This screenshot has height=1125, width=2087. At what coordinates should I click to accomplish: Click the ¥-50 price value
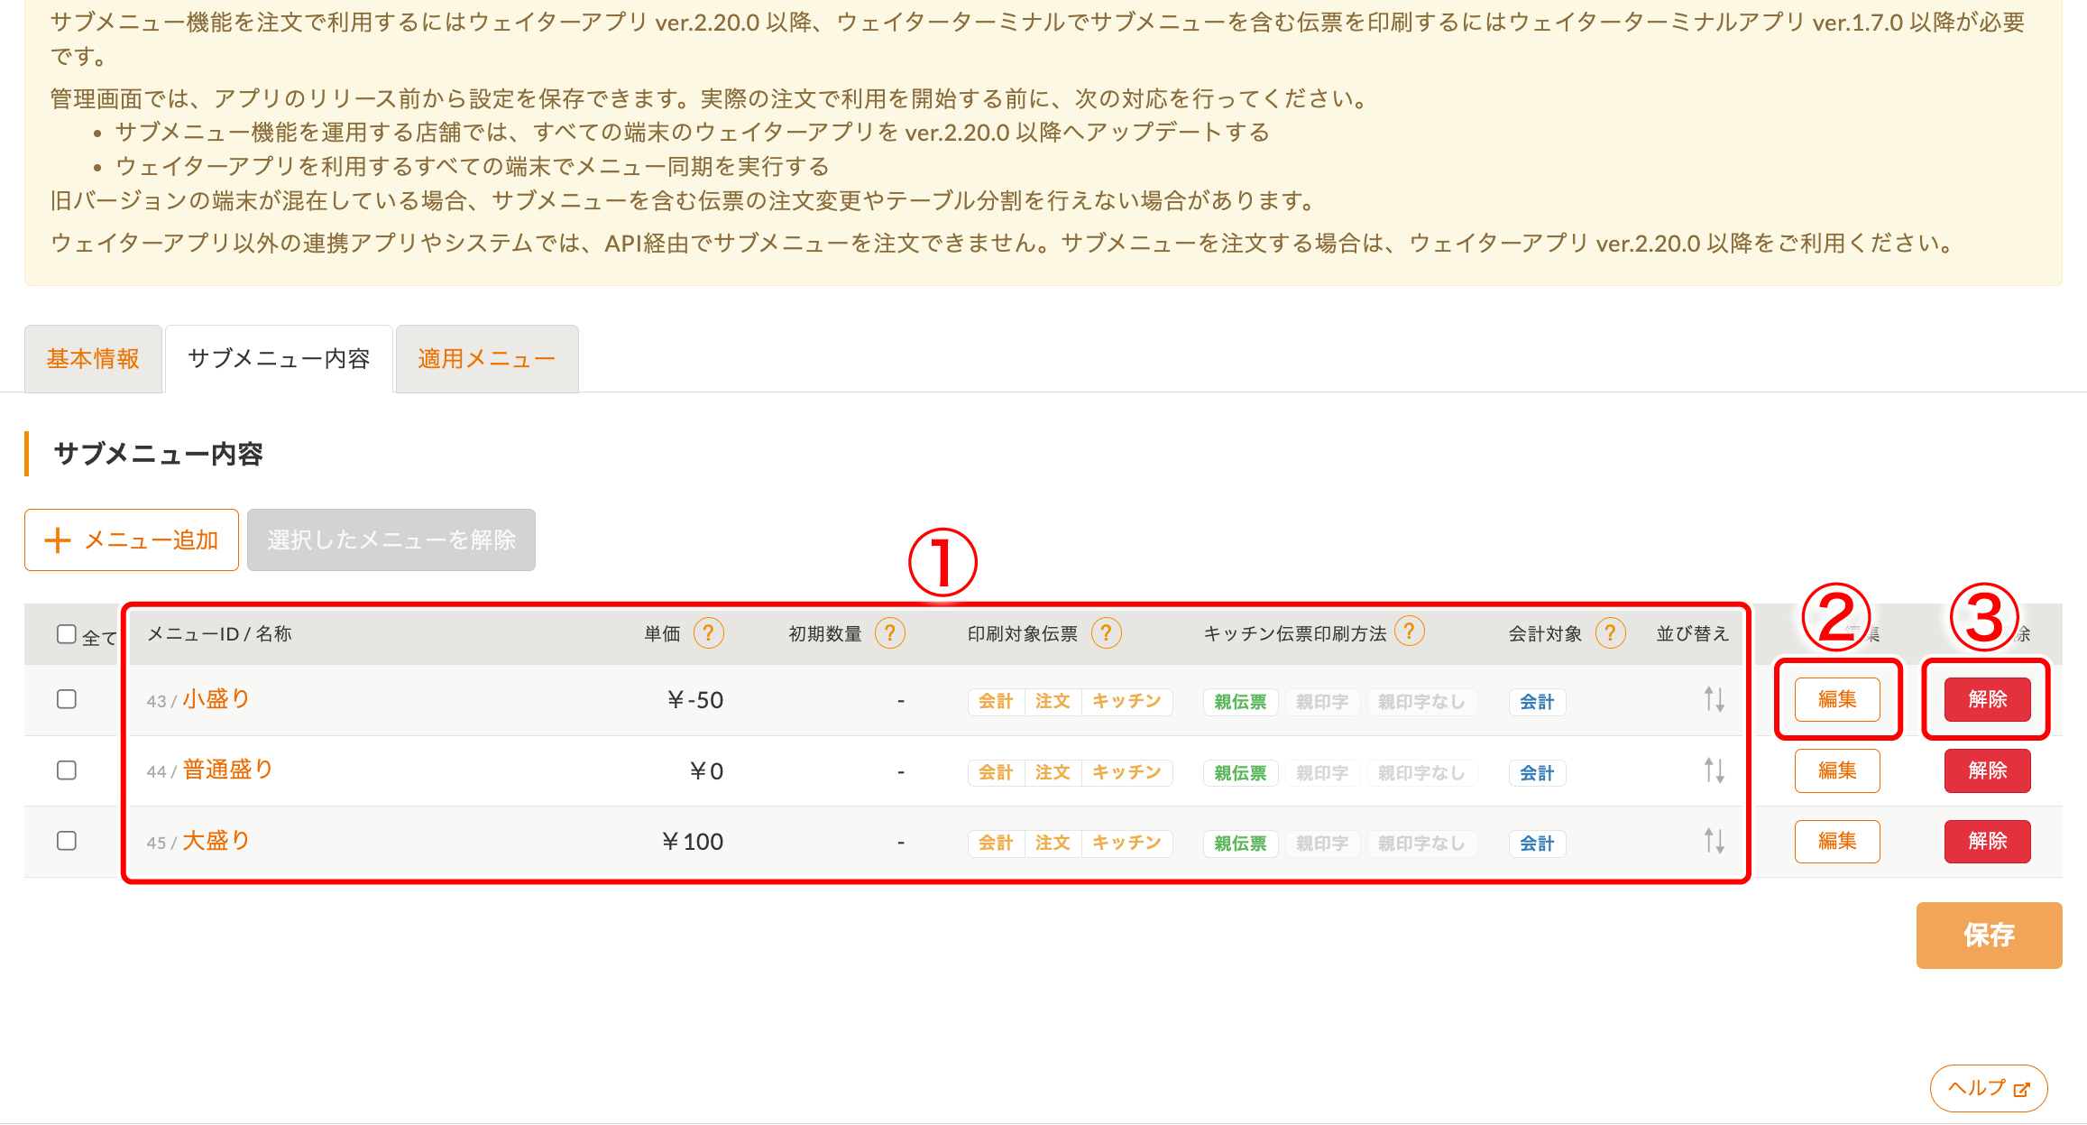(x=694, y=700)
